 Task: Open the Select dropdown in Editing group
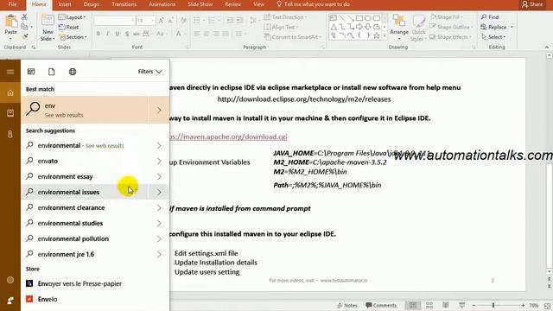pyautogui.click(x=493, y=36)
